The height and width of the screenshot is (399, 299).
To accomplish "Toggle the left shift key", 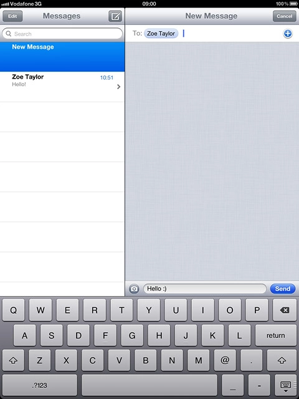I will click(x=13, y=360).
